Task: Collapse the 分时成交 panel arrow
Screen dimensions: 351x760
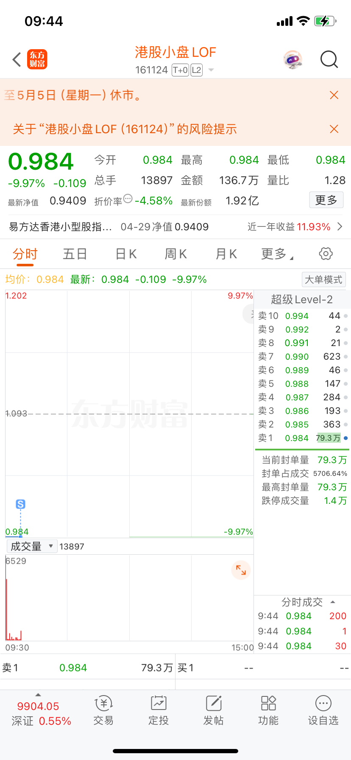Action: point(333,602)
